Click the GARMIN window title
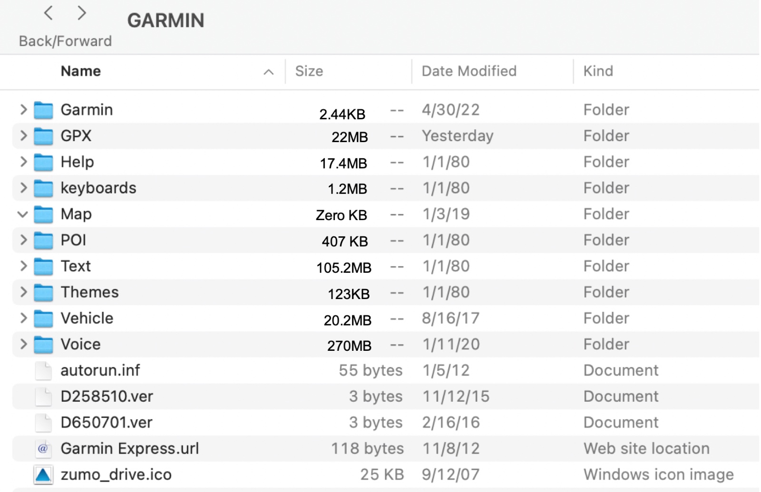 pos(166,20)
